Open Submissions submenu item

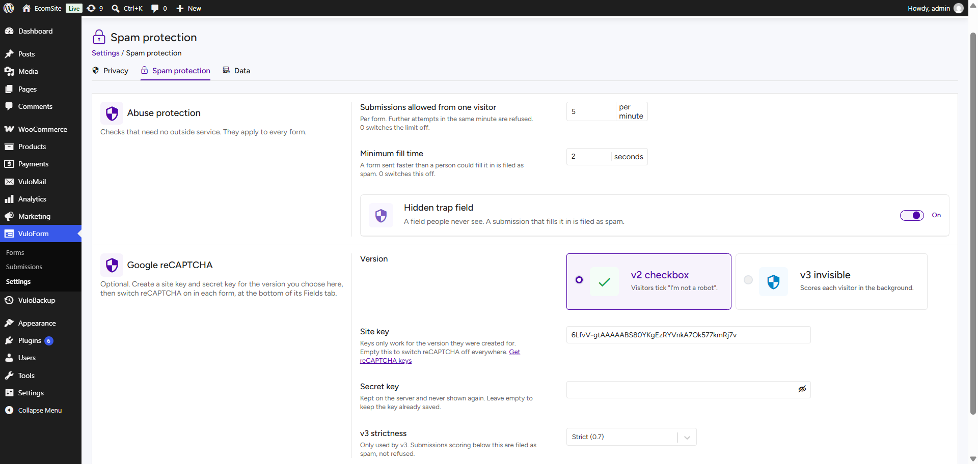[41, 267]
